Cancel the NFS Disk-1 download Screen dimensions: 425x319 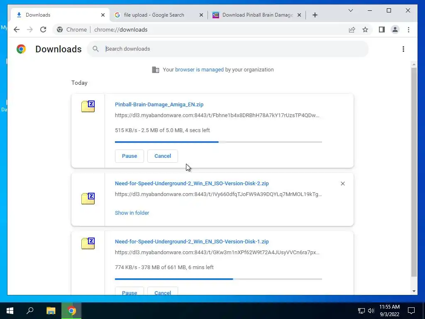pyautogui.click(x=163, y=291)
